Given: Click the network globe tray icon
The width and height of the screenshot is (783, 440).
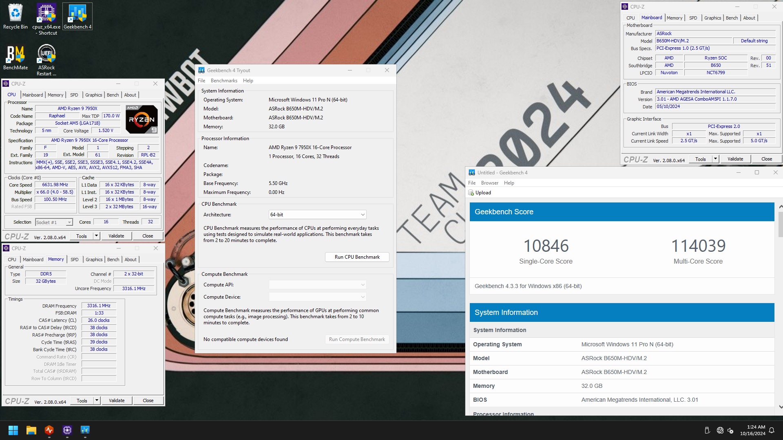Looking at the screenshot, I should (x=720, y=430).
